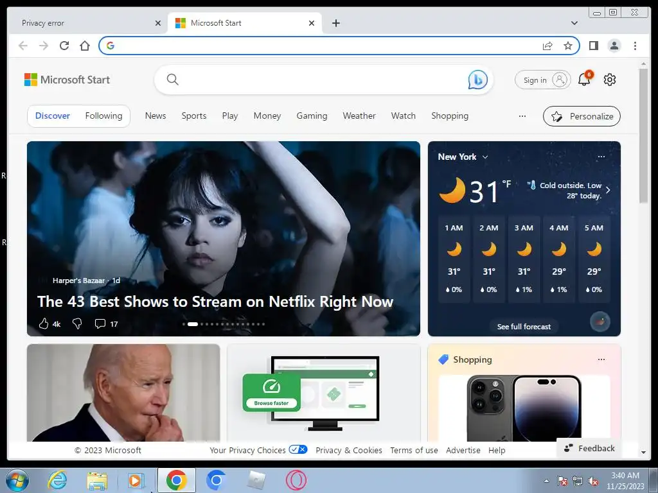658x493 pixels.
Task: Open the News section
Action: click(x=156, y=116)
